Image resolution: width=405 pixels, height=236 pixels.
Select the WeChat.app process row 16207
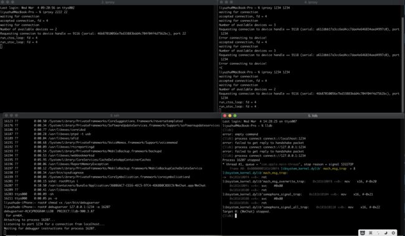coord(105,186)
